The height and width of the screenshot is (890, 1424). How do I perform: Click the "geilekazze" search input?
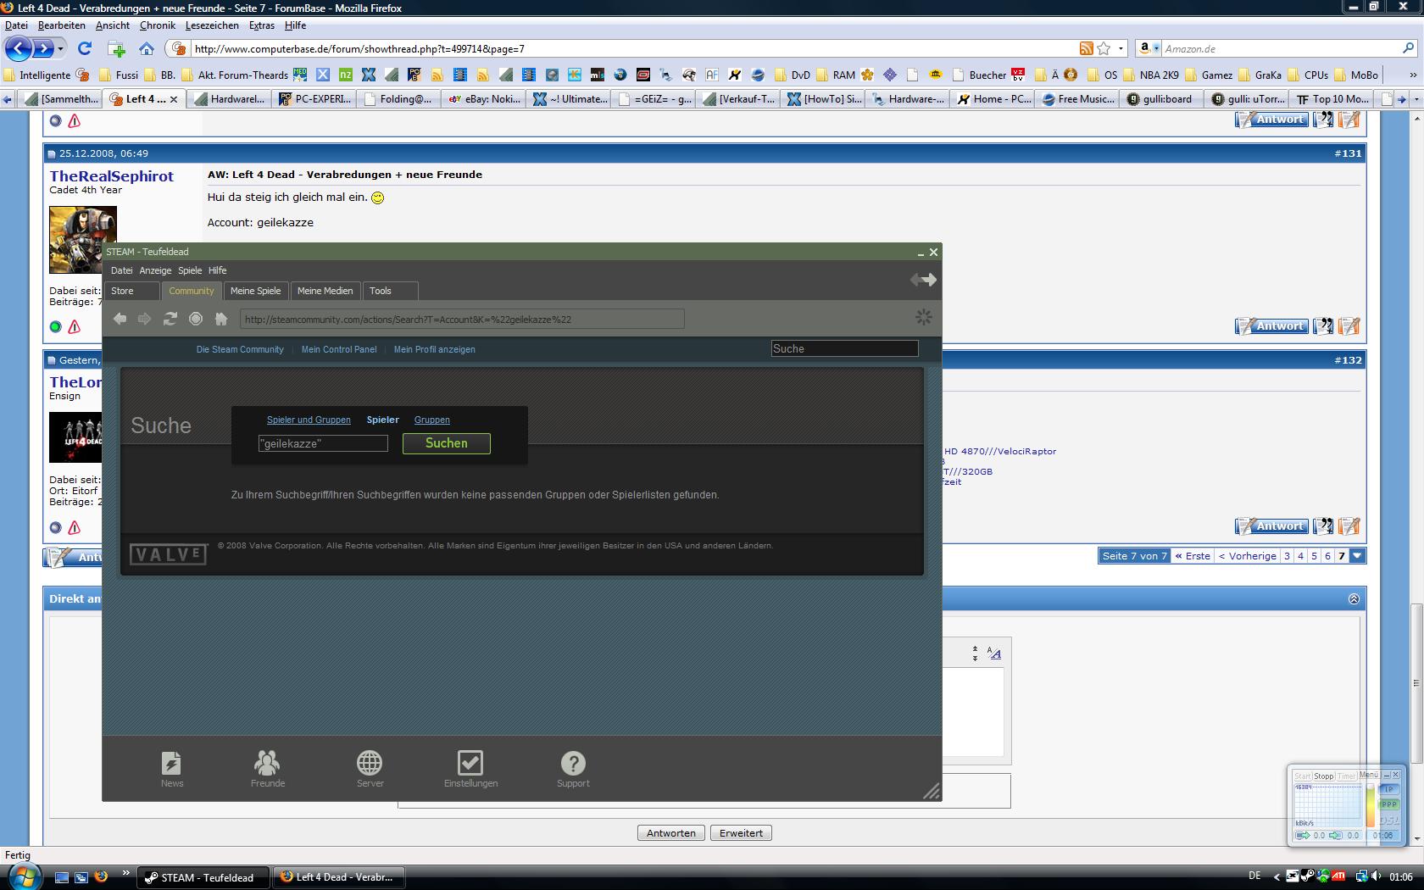(323, 443)
